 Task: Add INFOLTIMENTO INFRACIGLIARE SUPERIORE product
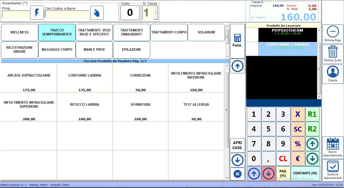tap(29, 107)
